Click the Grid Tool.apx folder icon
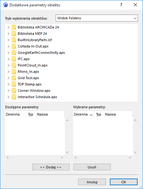This screenshot has height=189, width=143. coord(14,78)
